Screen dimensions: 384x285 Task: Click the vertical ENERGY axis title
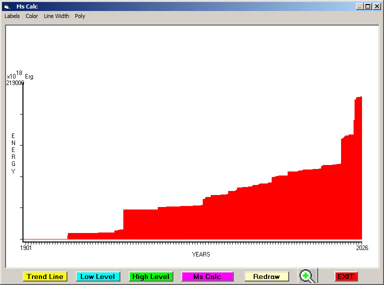tap(13, 153)
